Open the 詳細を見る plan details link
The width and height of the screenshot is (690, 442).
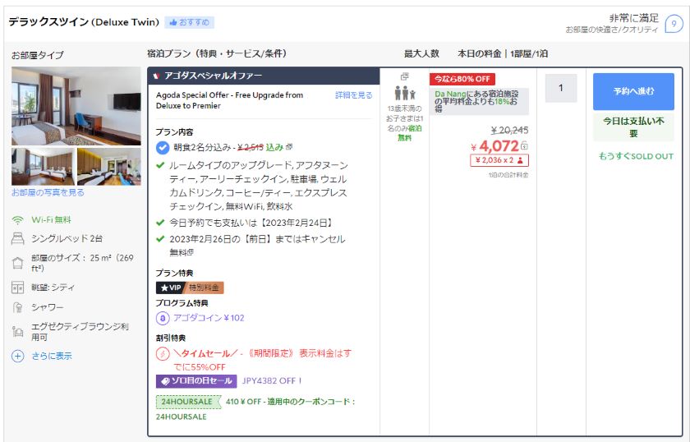tap(353, 95)
